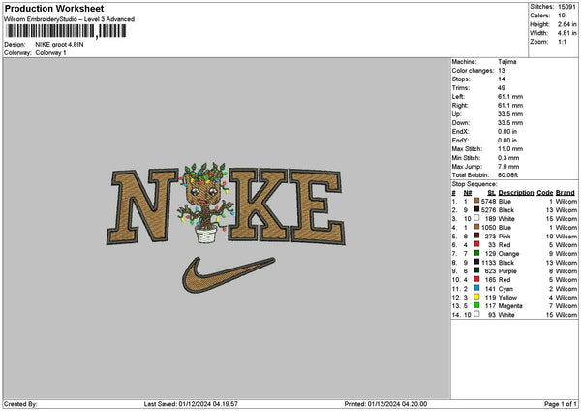Click the Stops value '14'
581x411 pixels.
point(502,79)
